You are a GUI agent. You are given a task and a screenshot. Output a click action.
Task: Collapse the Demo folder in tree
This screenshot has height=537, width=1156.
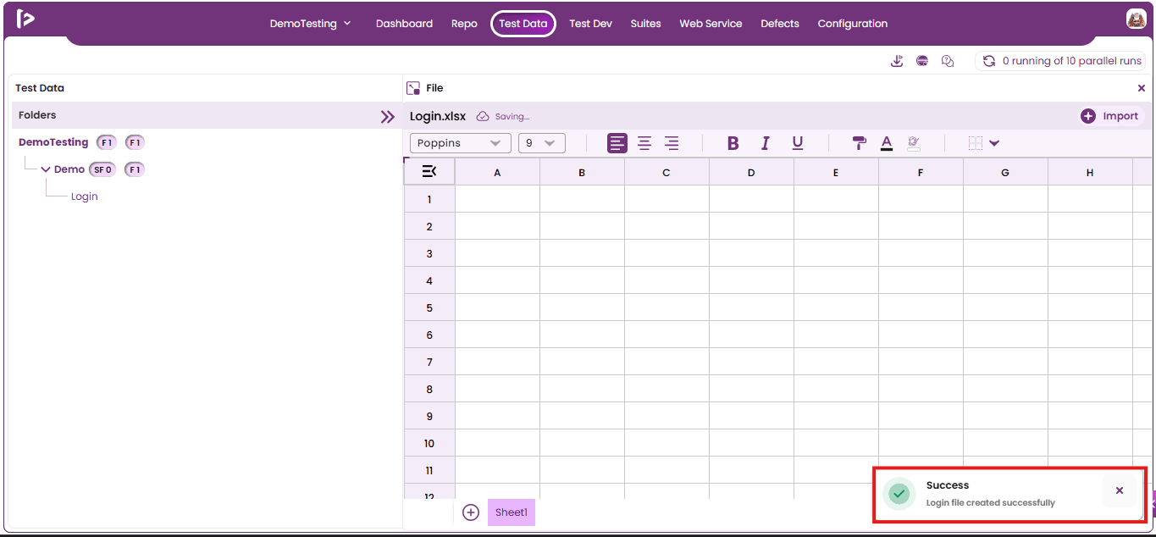(x=46, y=169)
